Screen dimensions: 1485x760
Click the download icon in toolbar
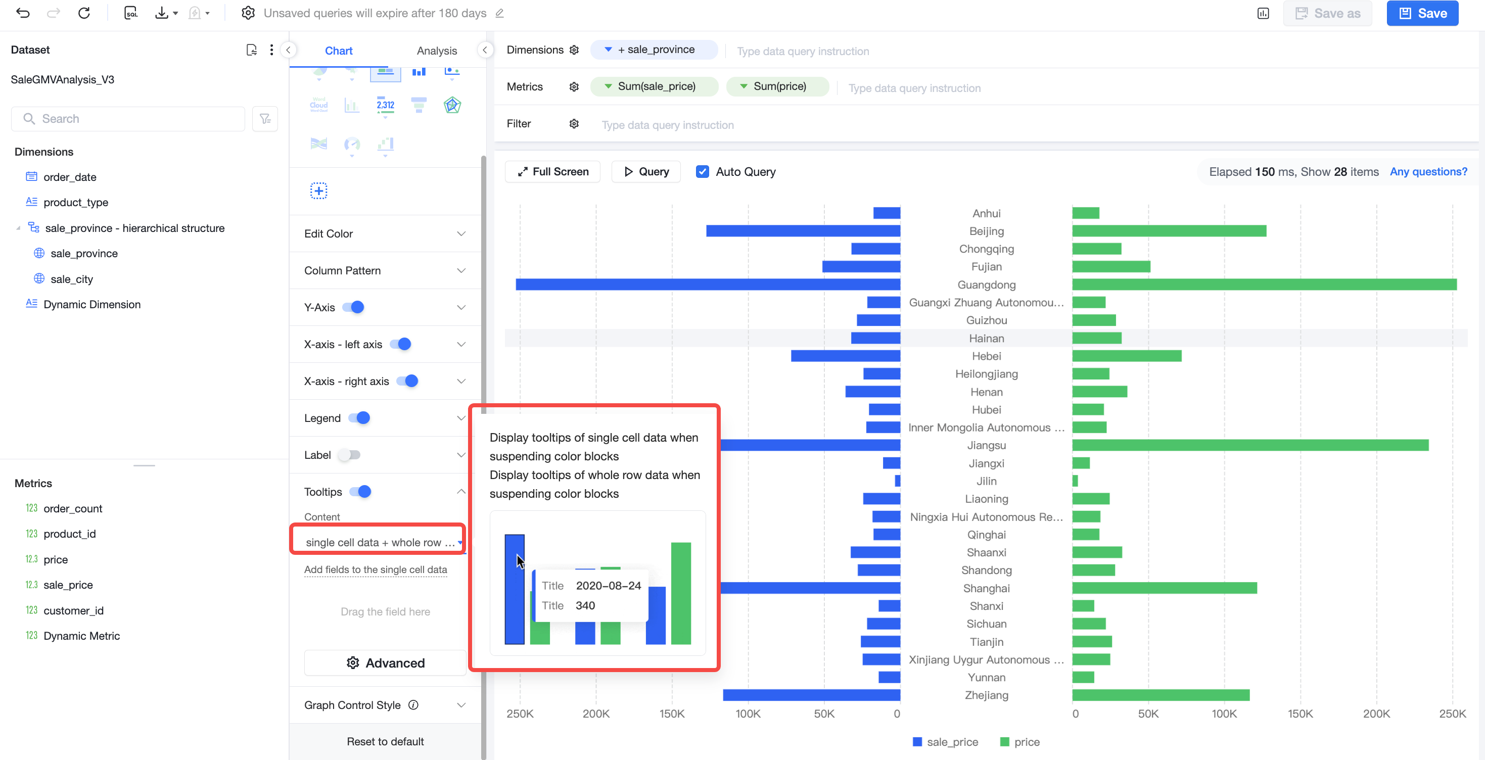162,13
